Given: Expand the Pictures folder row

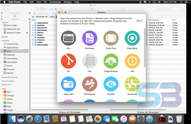Looking at the screenshot, I should tap(33, 40).
